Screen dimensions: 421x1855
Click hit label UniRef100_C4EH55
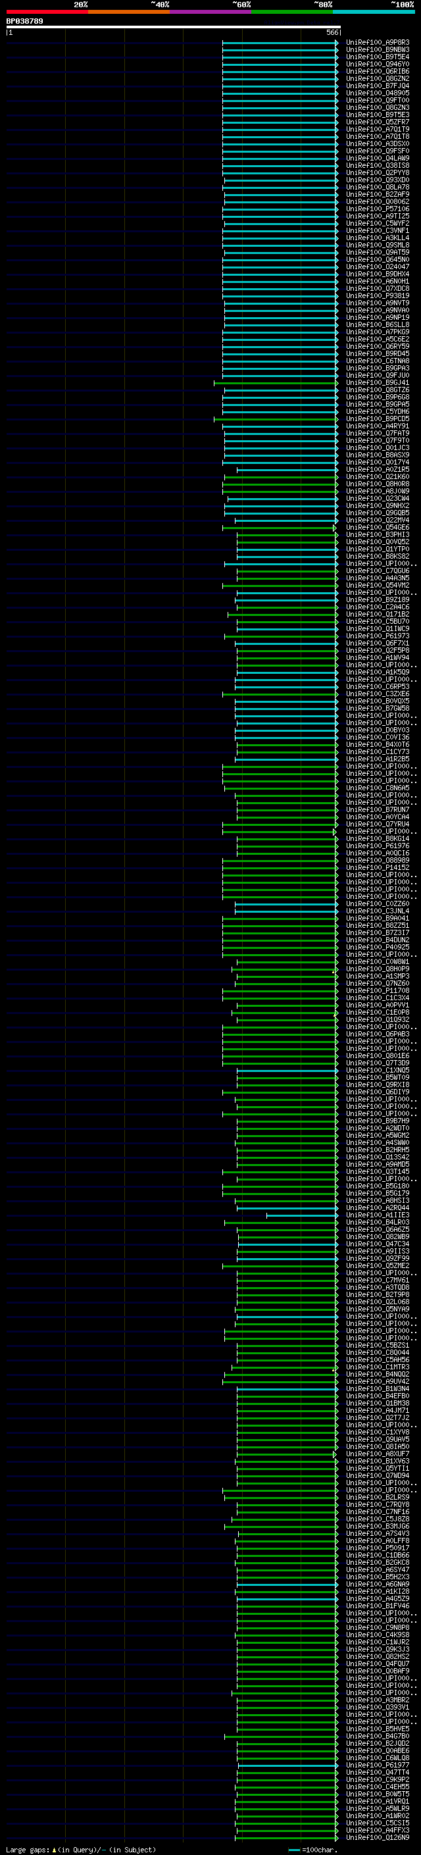(377, 1787)
